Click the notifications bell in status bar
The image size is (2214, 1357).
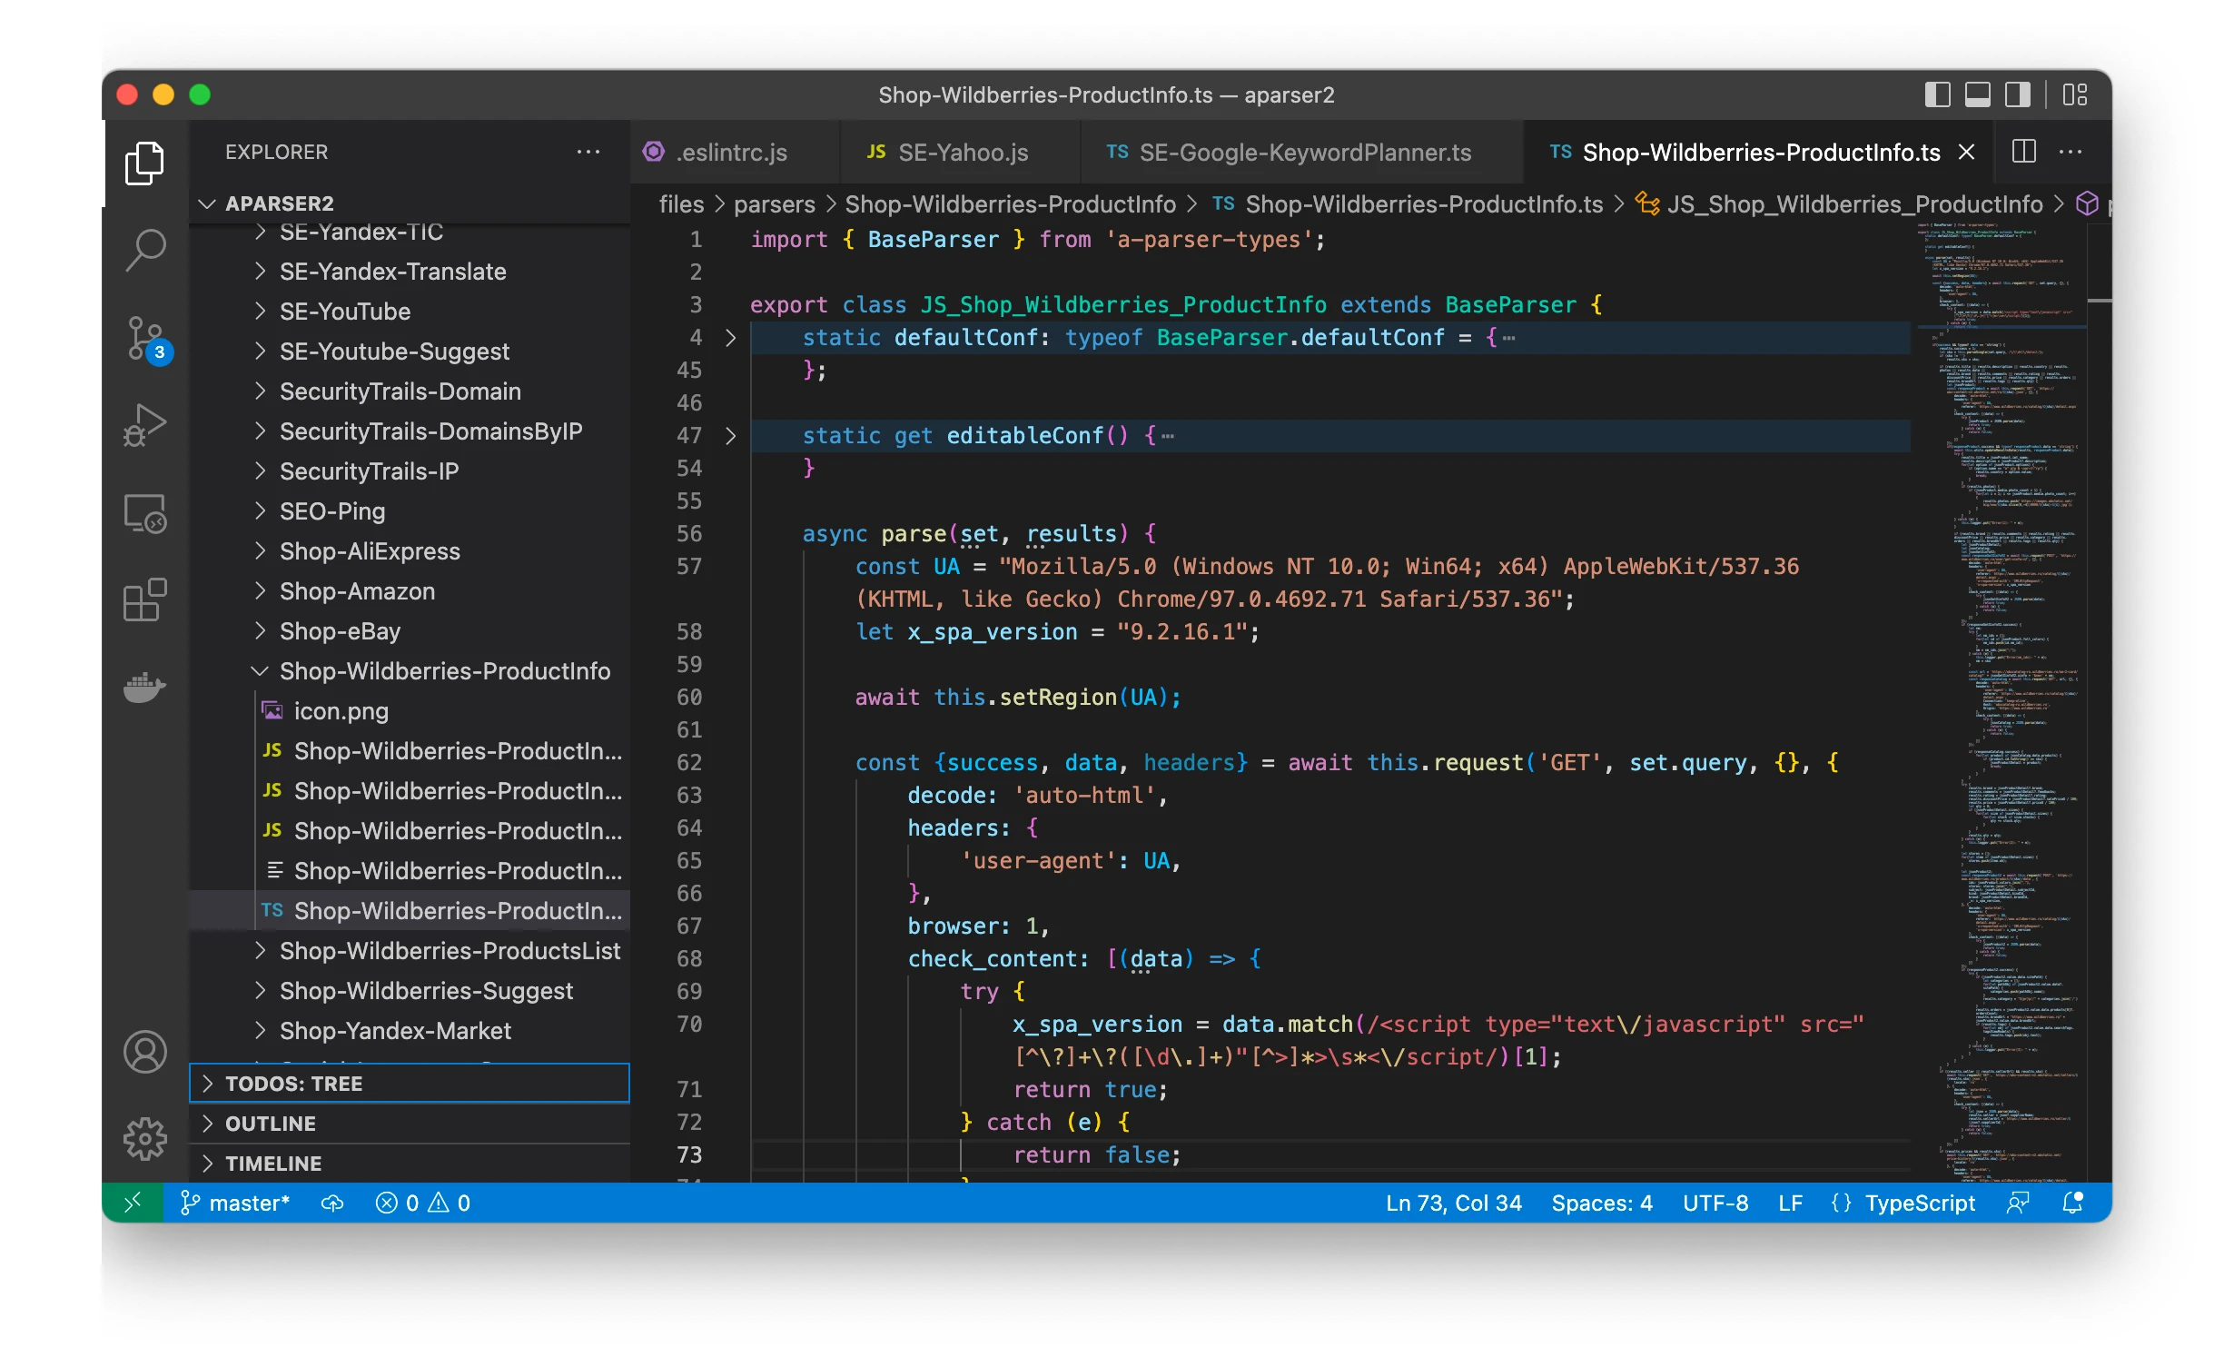point(2071,1202)
